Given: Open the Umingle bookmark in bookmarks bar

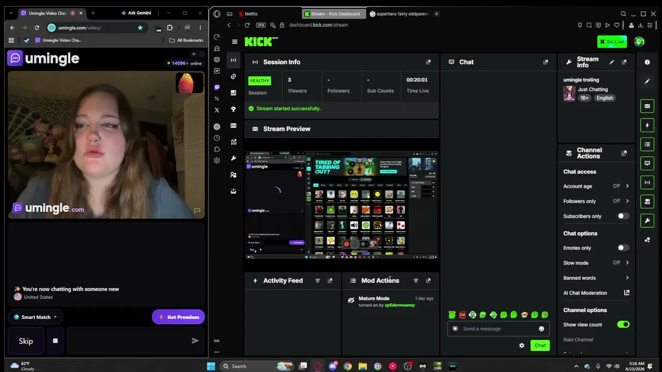Looking at the screenshot, I should point(58,40).
